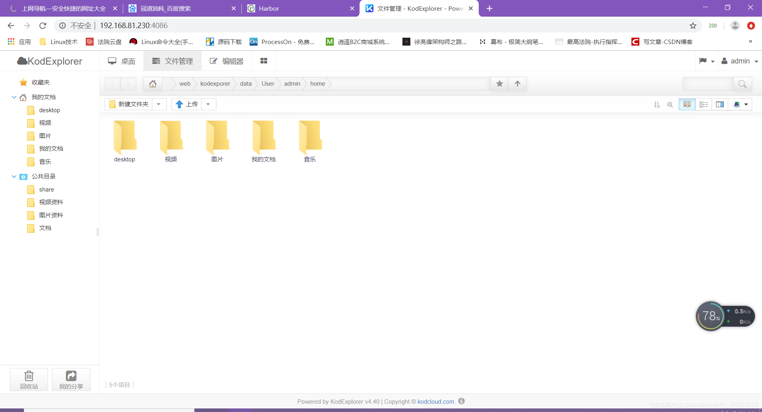
Task: Bookmark this page with star icon
Action: tap(693, 26)
